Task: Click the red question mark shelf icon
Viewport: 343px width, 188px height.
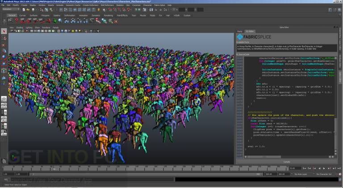Action: click(x=17, y=21)
